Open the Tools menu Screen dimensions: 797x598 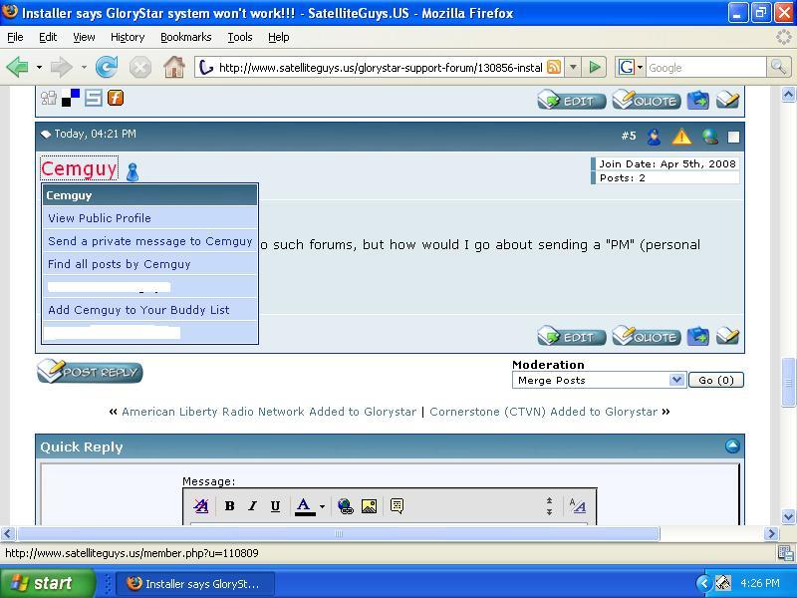[240, 37]
